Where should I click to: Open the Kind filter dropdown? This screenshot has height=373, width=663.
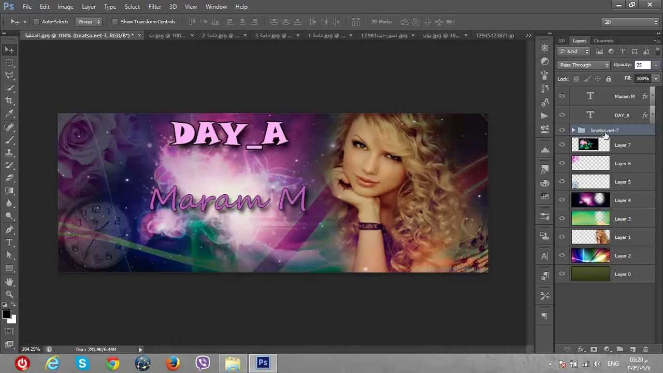coord(574,51)
